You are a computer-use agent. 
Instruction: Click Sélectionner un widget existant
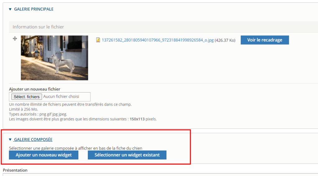tap(127, 155)
